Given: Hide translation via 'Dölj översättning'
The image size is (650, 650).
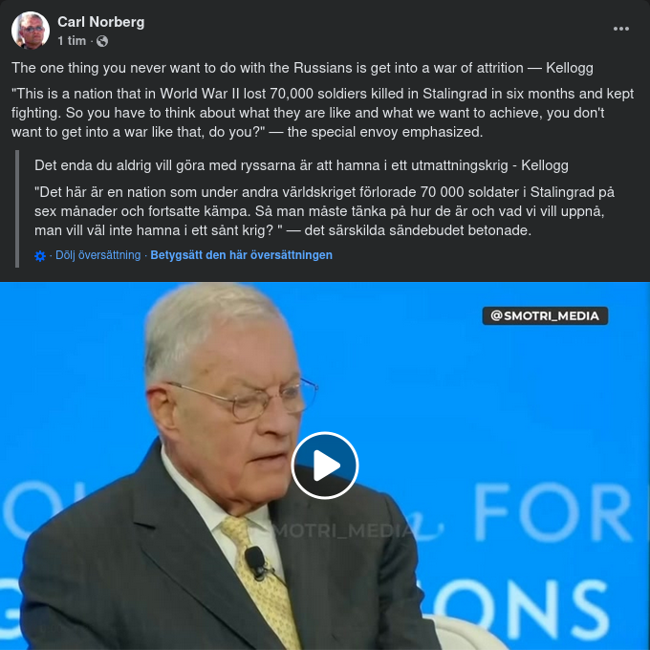Looking at the screenshot, I should click(97, 255).
